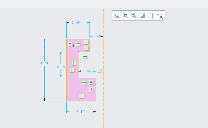This screenshot has width=208, height=128.
Task: Click the Zoom In magnifier icon
Action: (x=125, y=15)
